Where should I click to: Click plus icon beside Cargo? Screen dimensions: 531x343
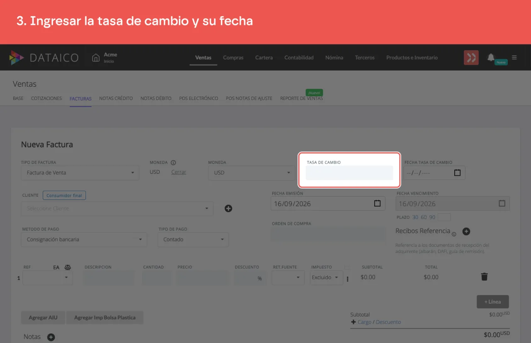[353, 322]
